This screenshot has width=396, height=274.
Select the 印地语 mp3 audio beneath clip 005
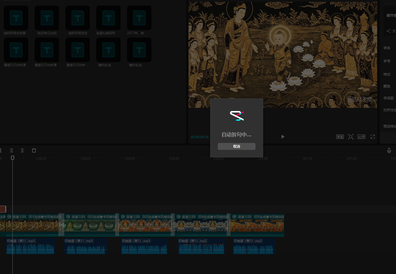point(254,246)
